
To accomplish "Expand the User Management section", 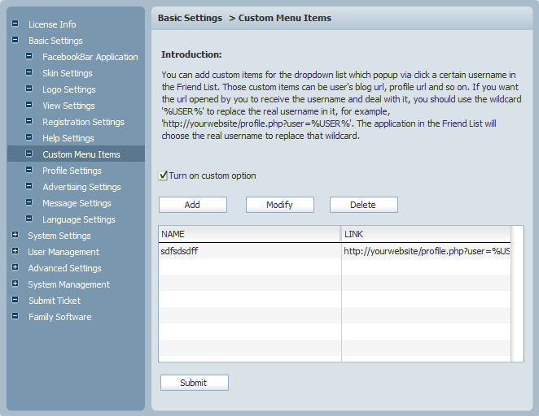I will (15, 251).
